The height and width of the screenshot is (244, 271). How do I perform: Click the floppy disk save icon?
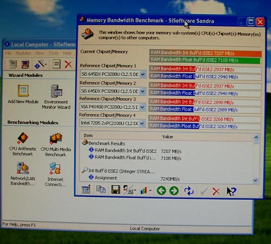[x=115, y=190]
